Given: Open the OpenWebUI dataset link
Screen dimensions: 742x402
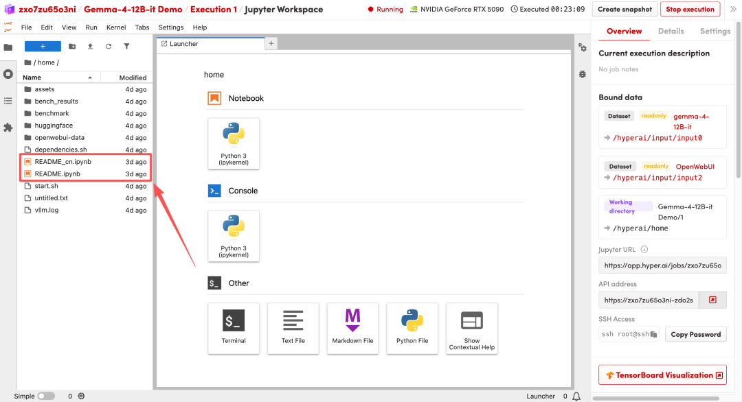Looking at the screenshot, I should (695, 166).
